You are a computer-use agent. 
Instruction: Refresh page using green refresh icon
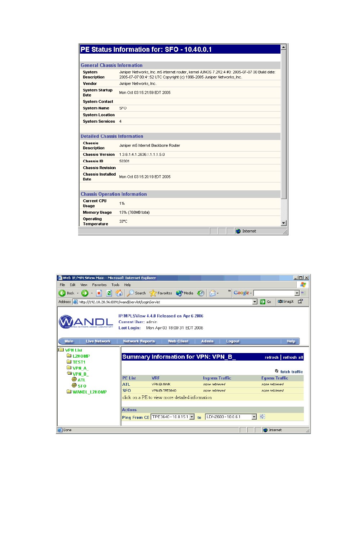click(109, 293)
